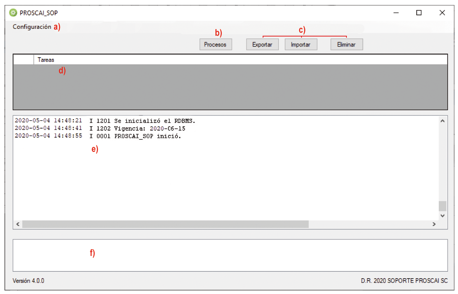This screenshot has width=458, height=294.
Task: Click the Exportar button
Action: [x=262, y=45]
